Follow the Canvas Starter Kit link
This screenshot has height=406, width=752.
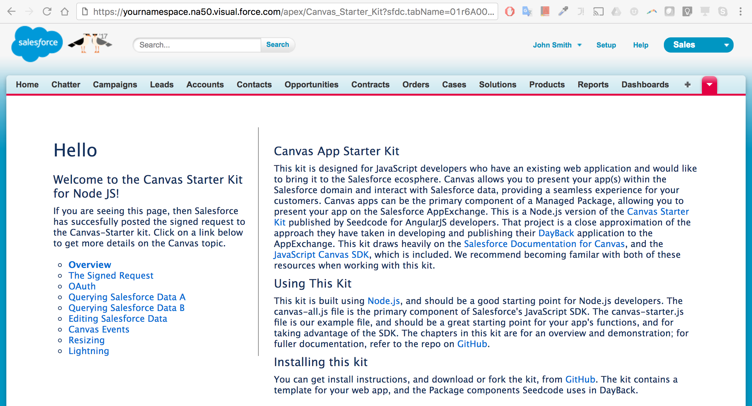(658, 212)
